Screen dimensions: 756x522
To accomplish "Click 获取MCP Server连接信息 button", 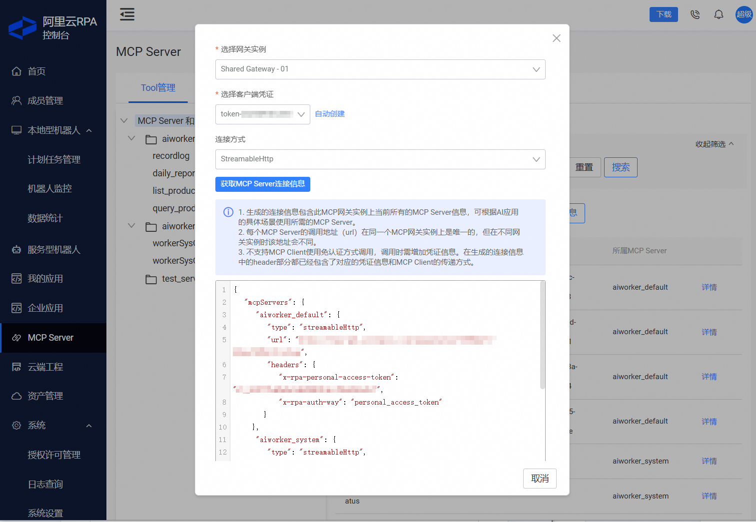I will (263, 184).
